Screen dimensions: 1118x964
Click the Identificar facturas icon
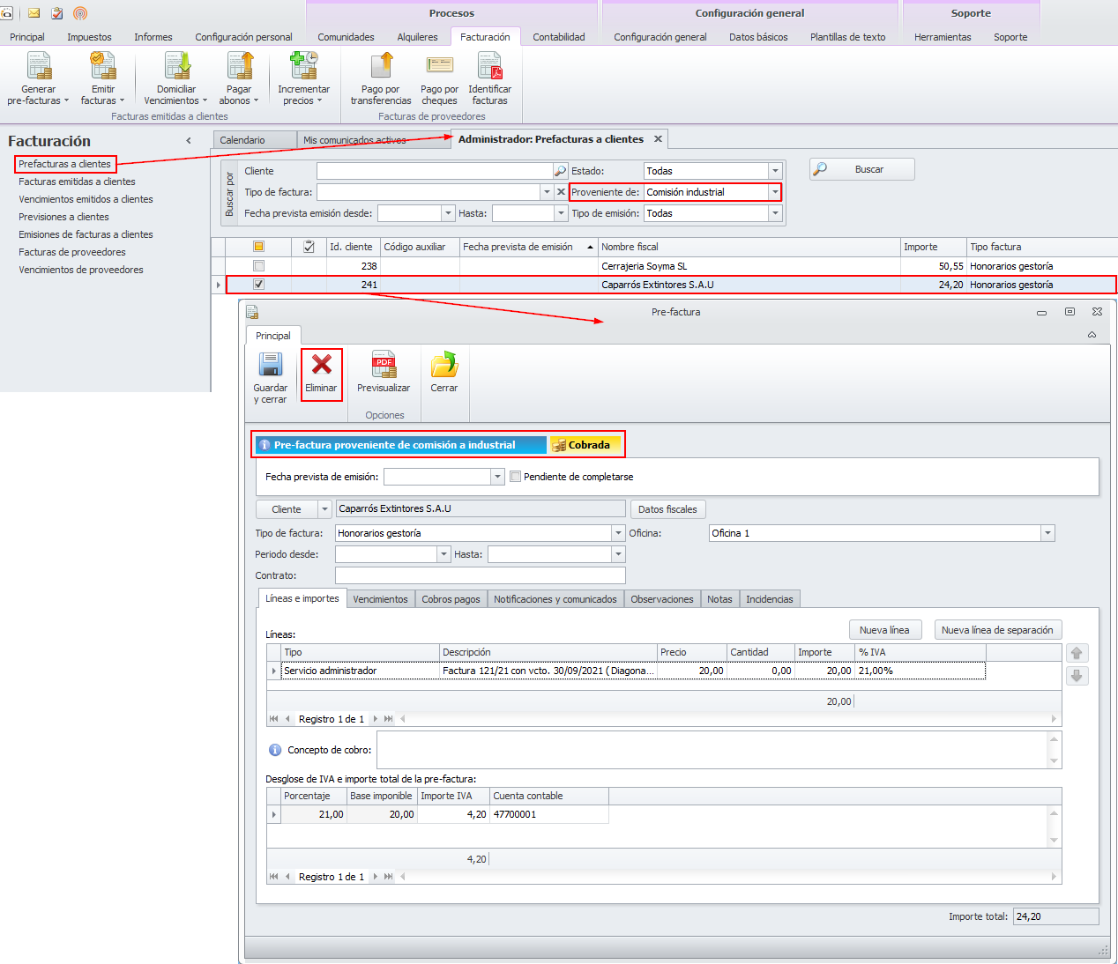click(x=489, y=68)
